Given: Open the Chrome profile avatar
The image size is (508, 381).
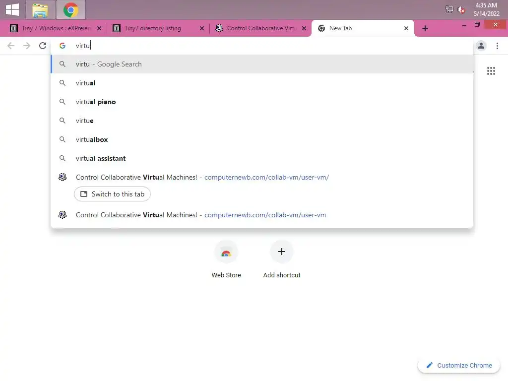Looking at the screenshot, I should tap(481, 46).
